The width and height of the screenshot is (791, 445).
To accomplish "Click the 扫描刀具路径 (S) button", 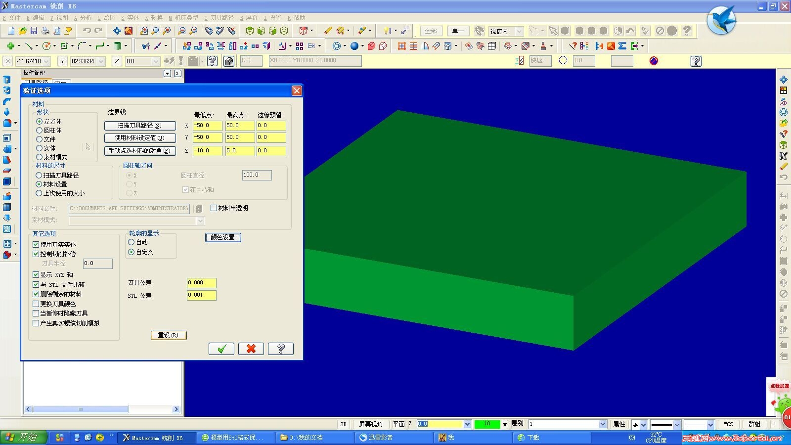I will pos(140,126).
